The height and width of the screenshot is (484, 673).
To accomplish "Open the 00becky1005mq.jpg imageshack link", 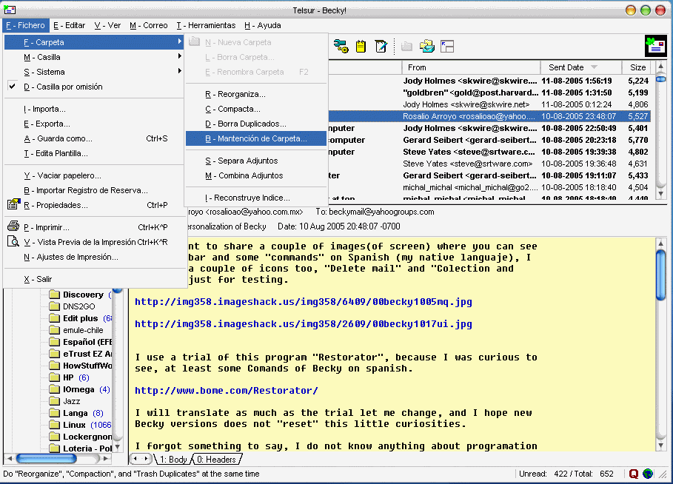I will 304,302.
